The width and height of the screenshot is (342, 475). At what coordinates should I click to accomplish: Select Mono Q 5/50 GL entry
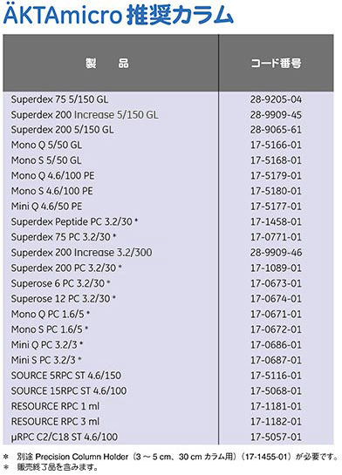[46, 145]
